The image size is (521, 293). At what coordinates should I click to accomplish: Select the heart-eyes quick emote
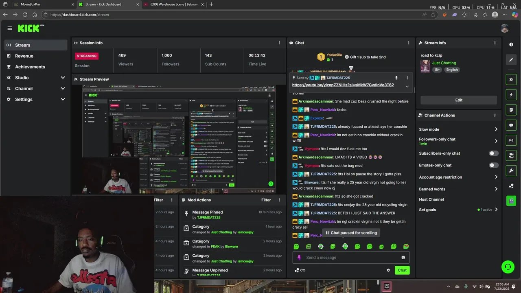pos(406,247)
